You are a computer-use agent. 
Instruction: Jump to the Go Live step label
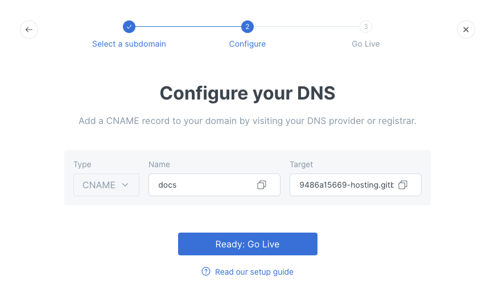pyautogui.click(x=365, y=44)
